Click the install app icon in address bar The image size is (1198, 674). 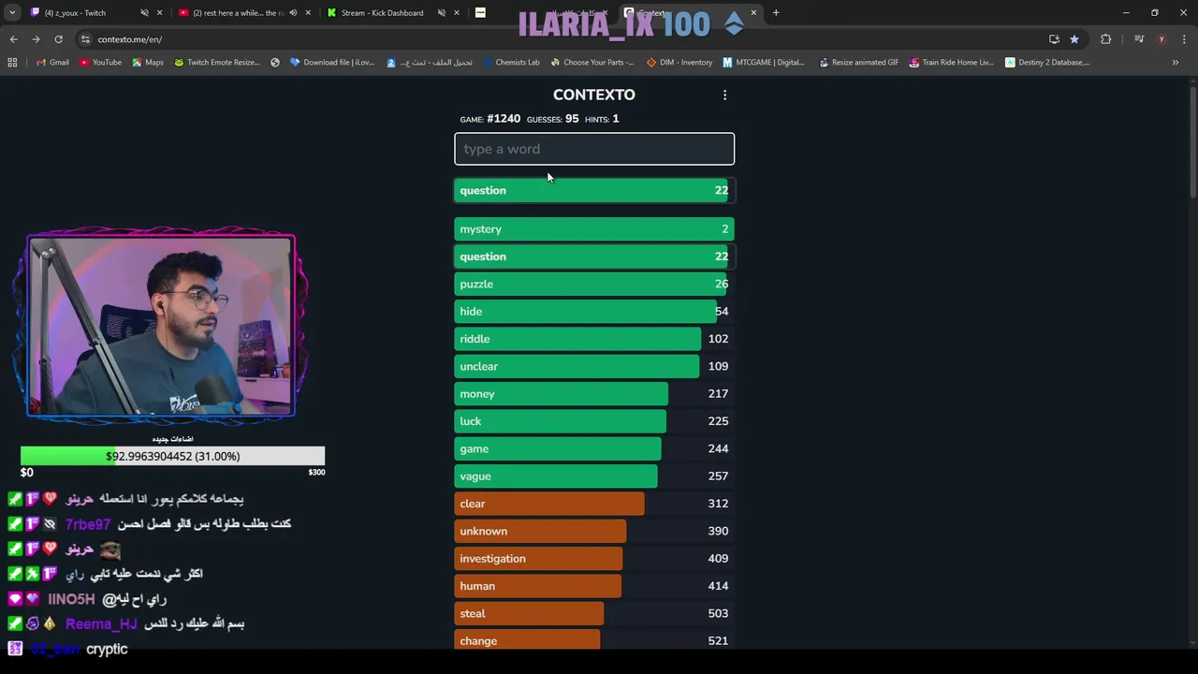(1054, 39)
